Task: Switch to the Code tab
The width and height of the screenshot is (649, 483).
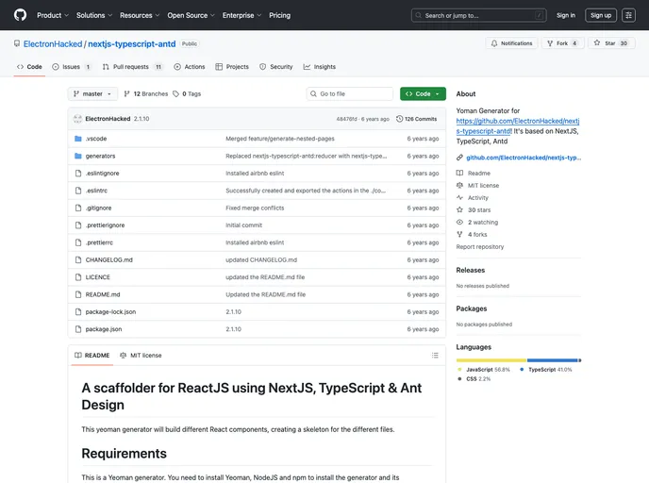Action: coord(29,67)
